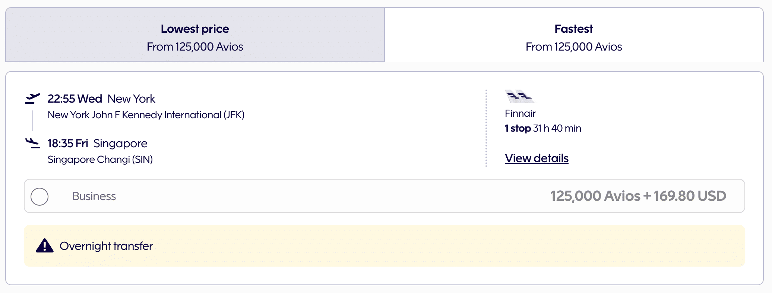Click the Singapore arrival city name

point(120,144)
